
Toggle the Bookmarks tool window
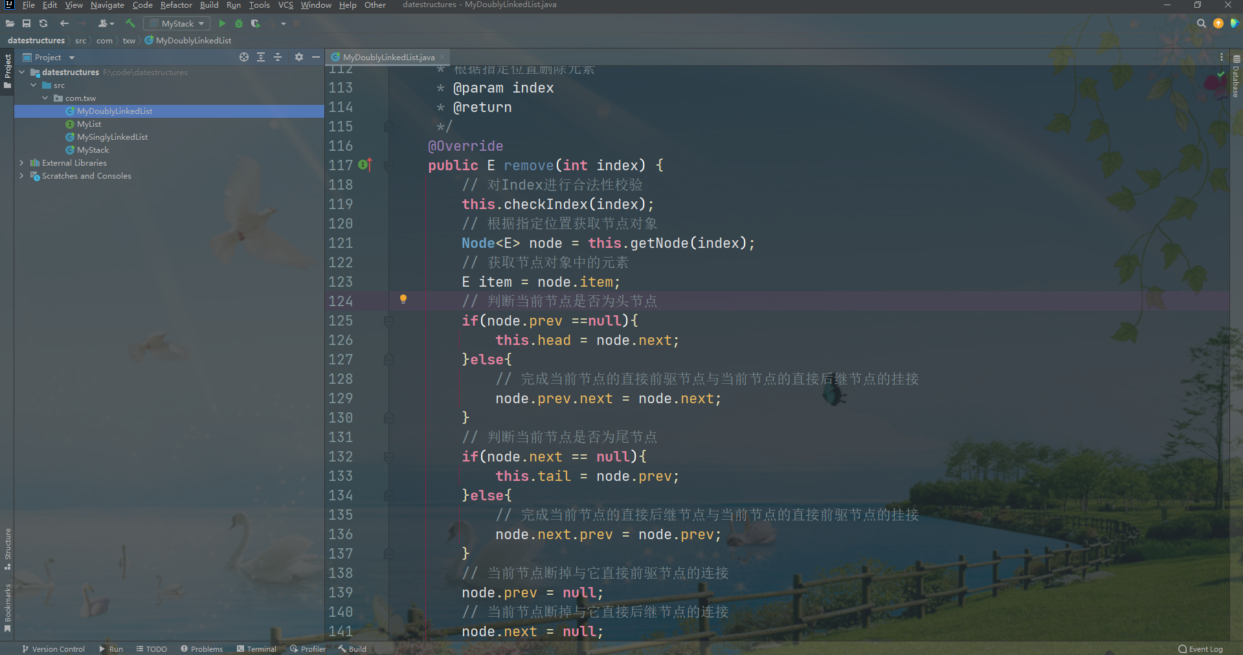[x=8, y=607]
